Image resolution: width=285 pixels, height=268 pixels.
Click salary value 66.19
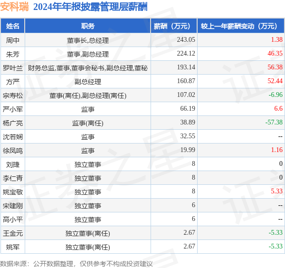188,108
